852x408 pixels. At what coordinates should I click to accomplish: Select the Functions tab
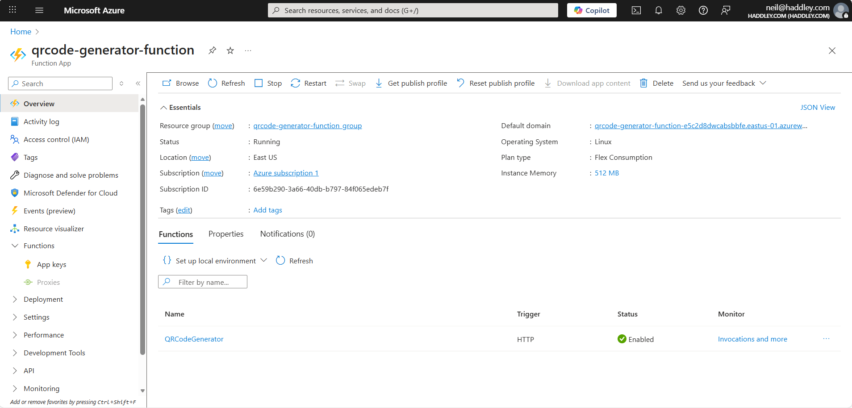coord(176,234)
